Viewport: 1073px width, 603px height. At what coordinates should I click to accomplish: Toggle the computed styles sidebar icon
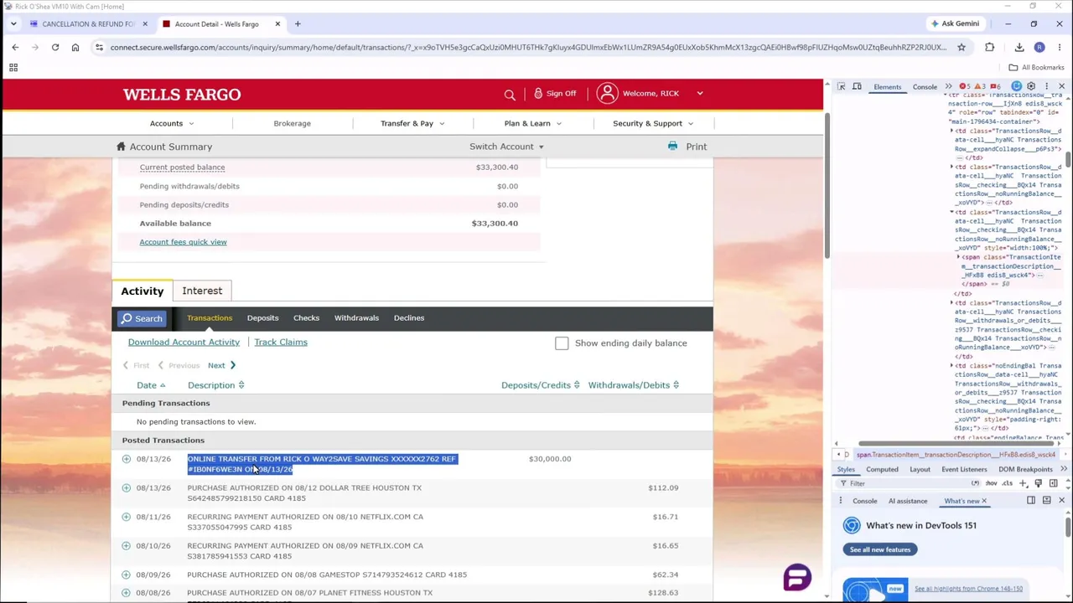(x=1053, y=483)
